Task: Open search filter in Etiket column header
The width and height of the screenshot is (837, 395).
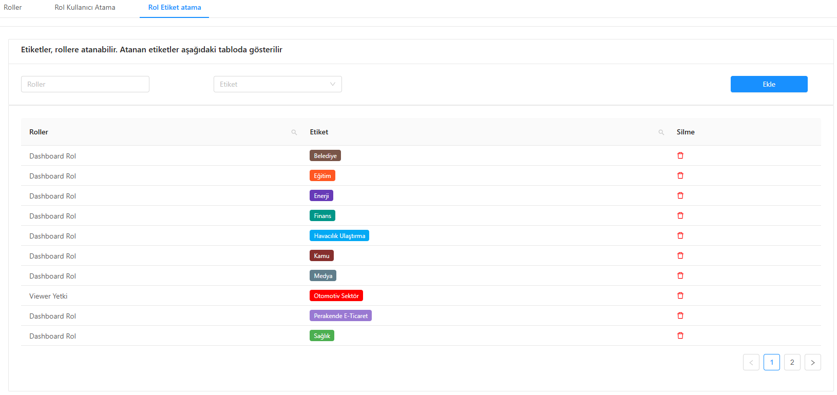Action: [661, 132]
